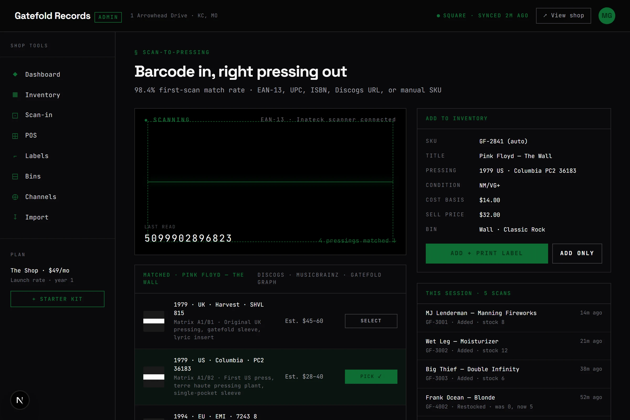Screen dimensions: 630x420
Task: Click the UK Harvest pressing thumbnail
Action: click(x=154, y=321)
